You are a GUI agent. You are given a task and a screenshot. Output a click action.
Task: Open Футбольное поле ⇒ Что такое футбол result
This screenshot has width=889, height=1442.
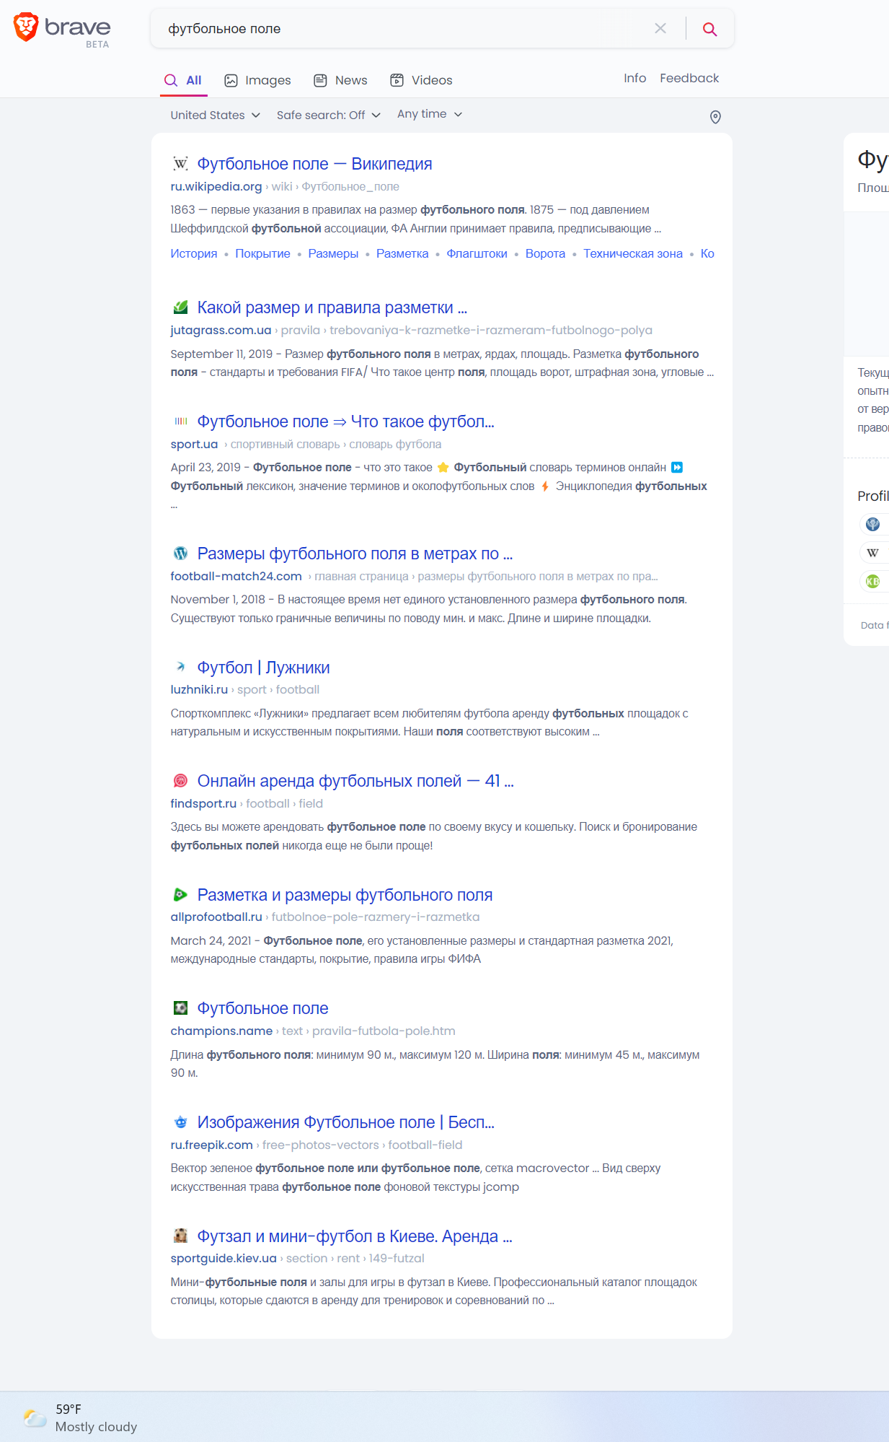[346, 421]
